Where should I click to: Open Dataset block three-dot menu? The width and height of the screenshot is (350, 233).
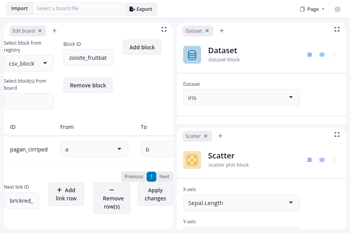334,55
